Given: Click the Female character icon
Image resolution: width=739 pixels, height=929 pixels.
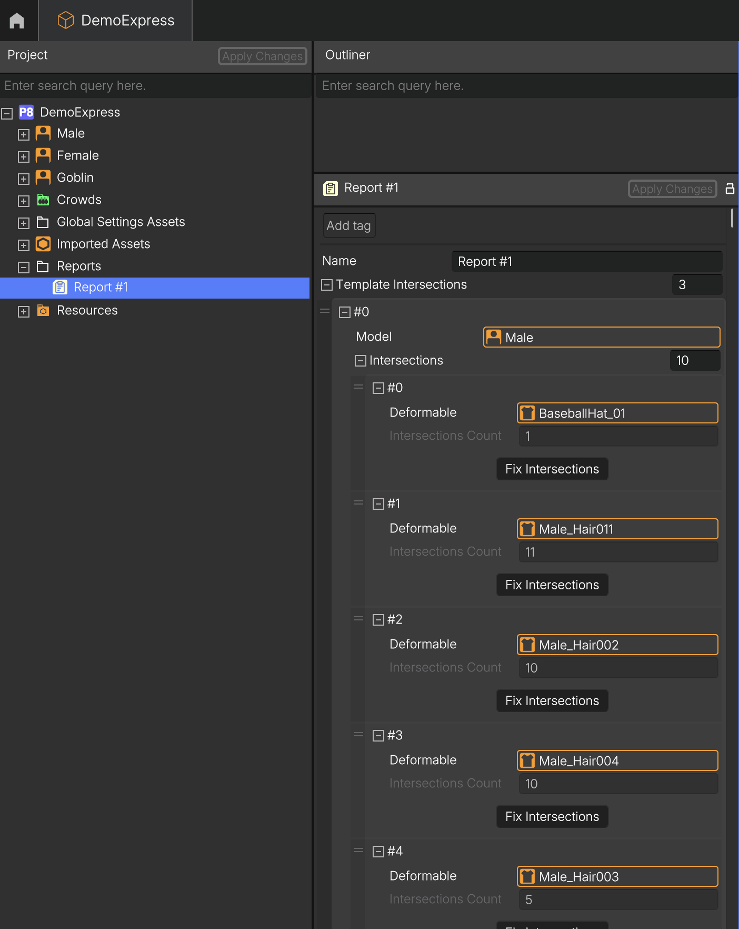Looking at the screenshot, I should click(43, 155).
